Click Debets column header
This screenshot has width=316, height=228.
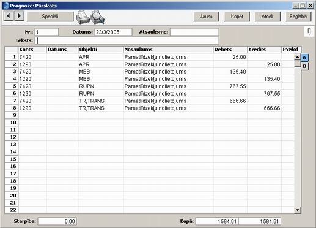(x=230, y=50)
